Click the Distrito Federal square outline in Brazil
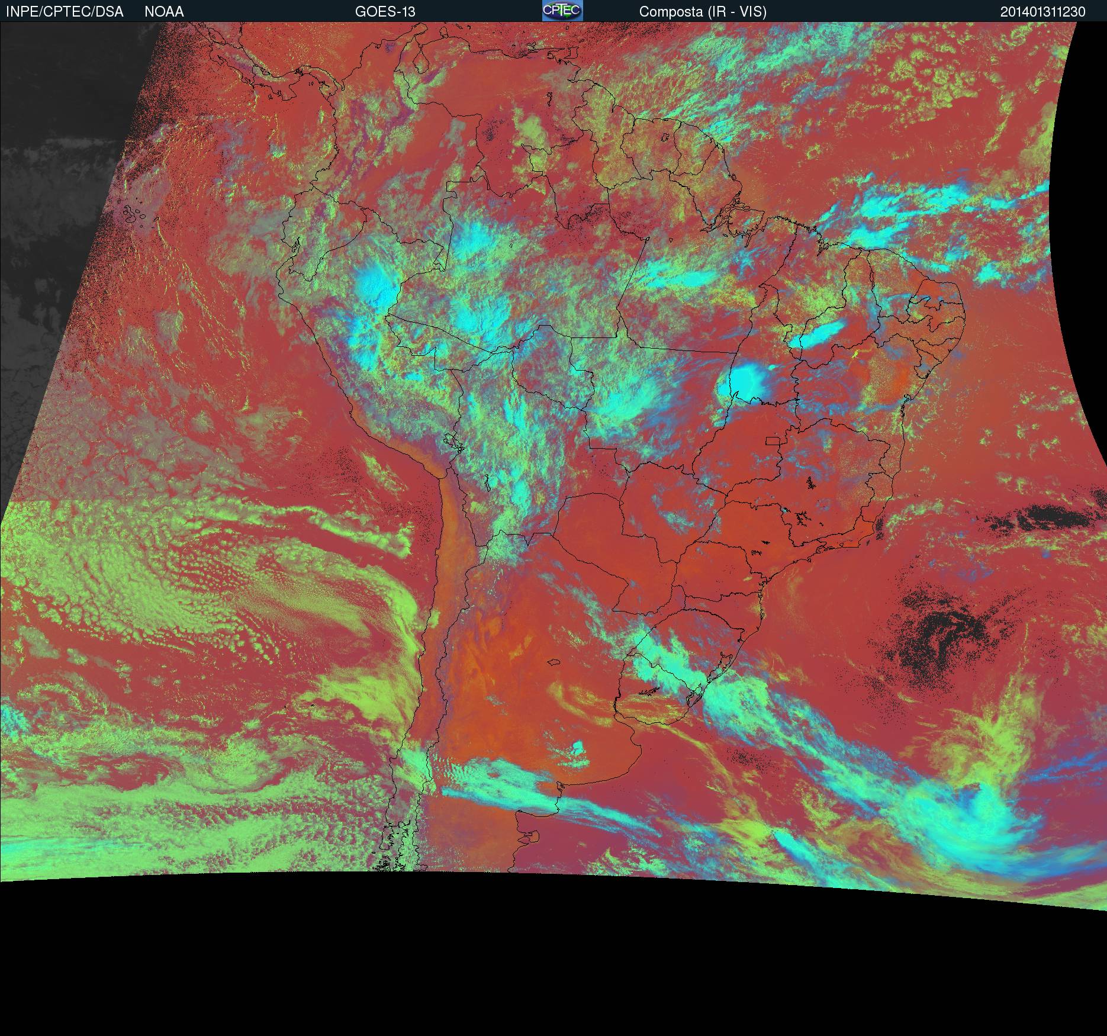Image resolution: width=1107 pixels, height=1036 pixels. 773,440
